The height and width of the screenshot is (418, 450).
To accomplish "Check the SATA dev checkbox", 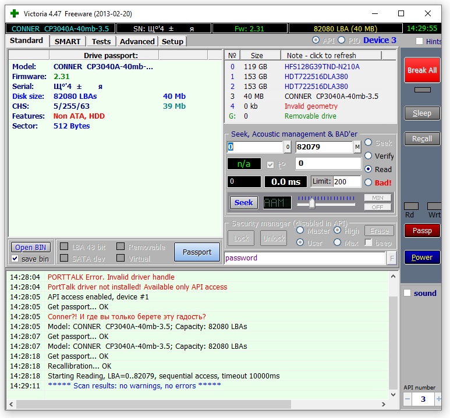I will [x=64, y=258].
